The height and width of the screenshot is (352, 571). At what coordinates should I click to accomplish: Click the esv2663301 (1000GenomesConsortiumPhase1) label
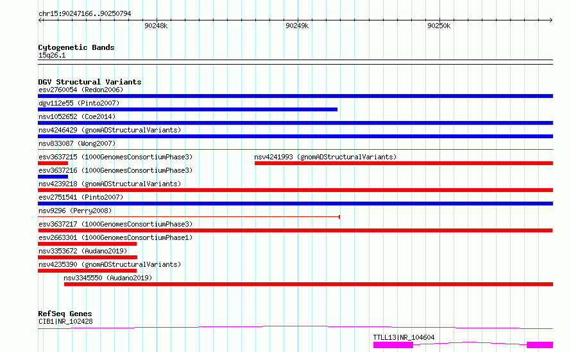click(x=115, y=237)
